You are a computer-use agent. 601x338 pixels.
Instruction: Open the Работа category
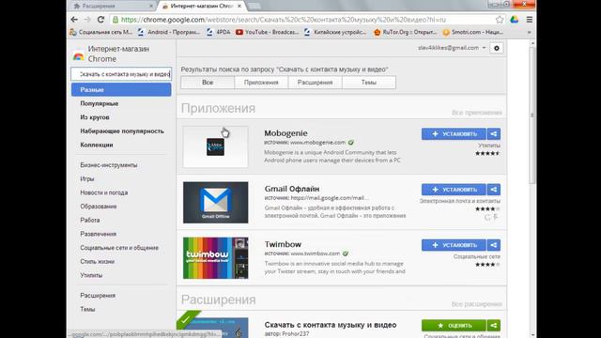(90, 221)
